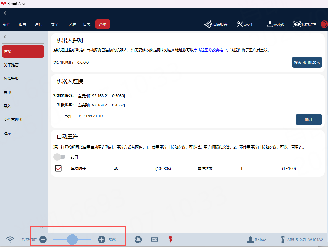
Task: Click the red lightning power icon
Action: click(x=170, y=239)
